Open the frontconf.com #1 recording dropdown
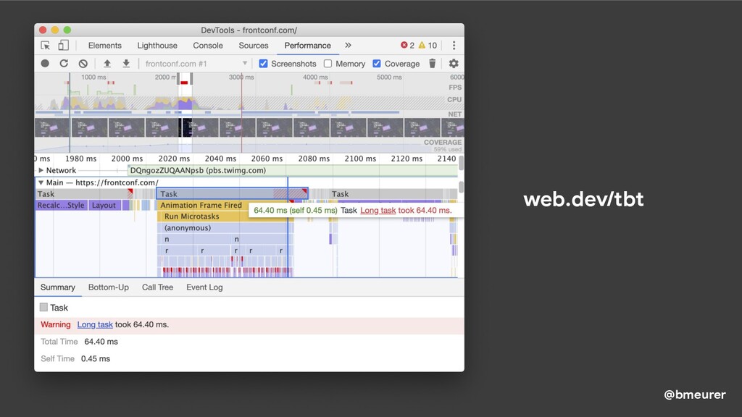742x417 pixels. 196,64
